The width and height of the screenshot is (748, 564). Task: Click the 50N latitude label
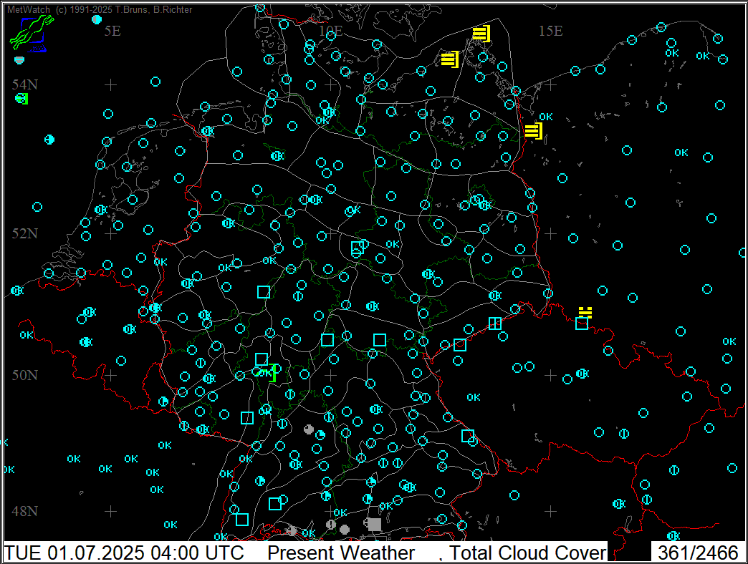[x=25, y=375]
